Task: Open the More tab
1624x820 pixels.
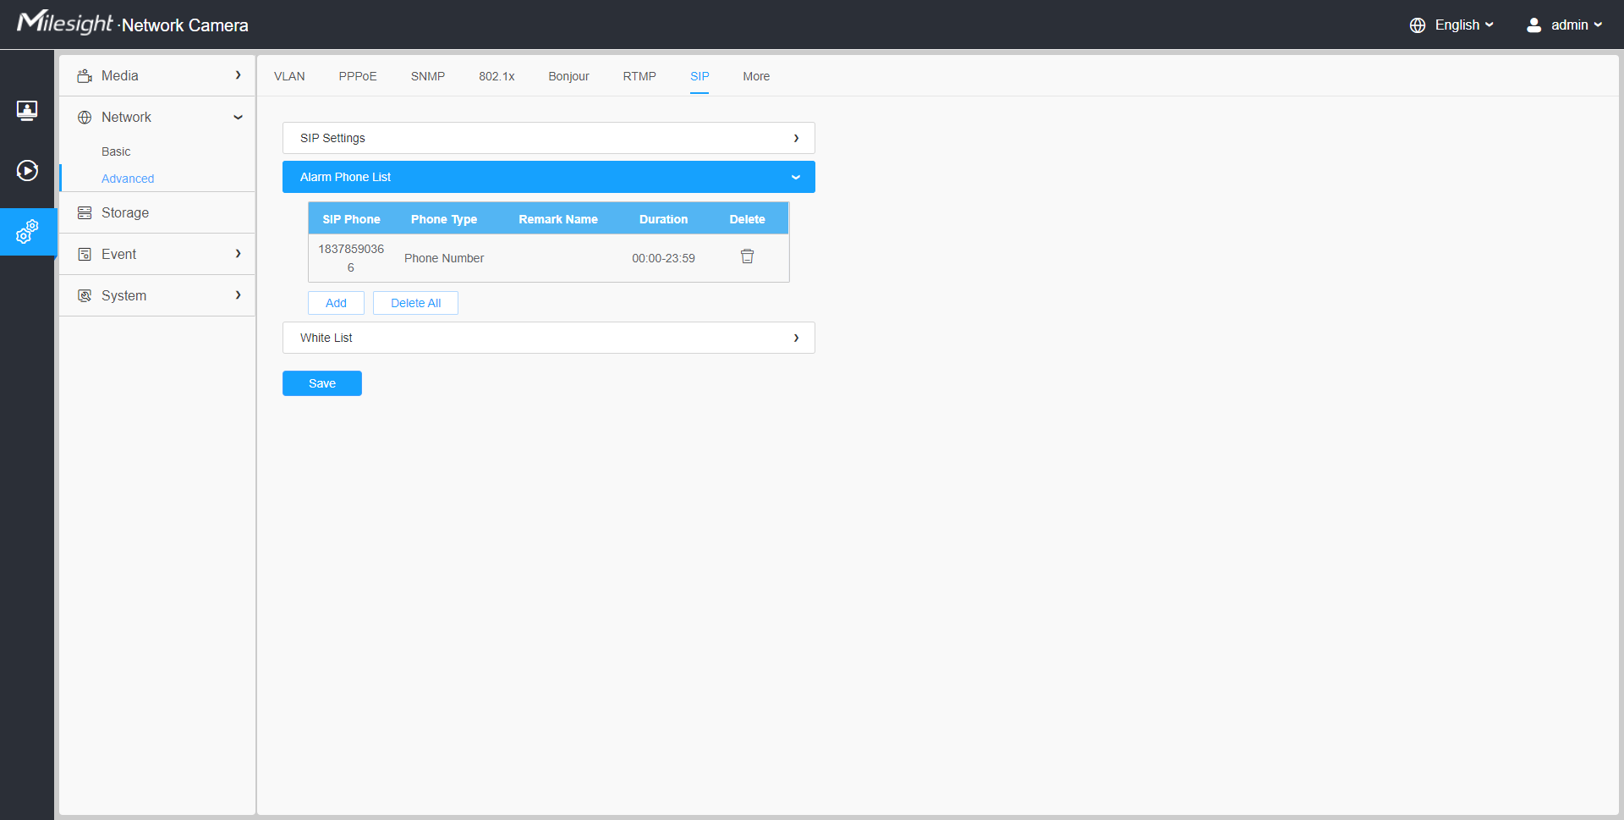Action: [756, 76]
